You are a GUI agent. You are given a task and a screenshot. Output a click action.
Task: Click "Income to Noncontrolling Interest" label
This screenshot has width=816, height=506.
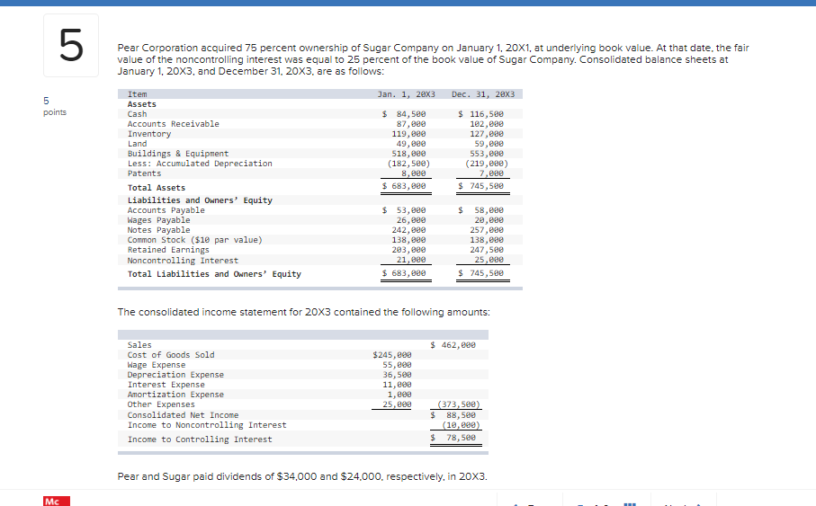[x=207, y=425]
